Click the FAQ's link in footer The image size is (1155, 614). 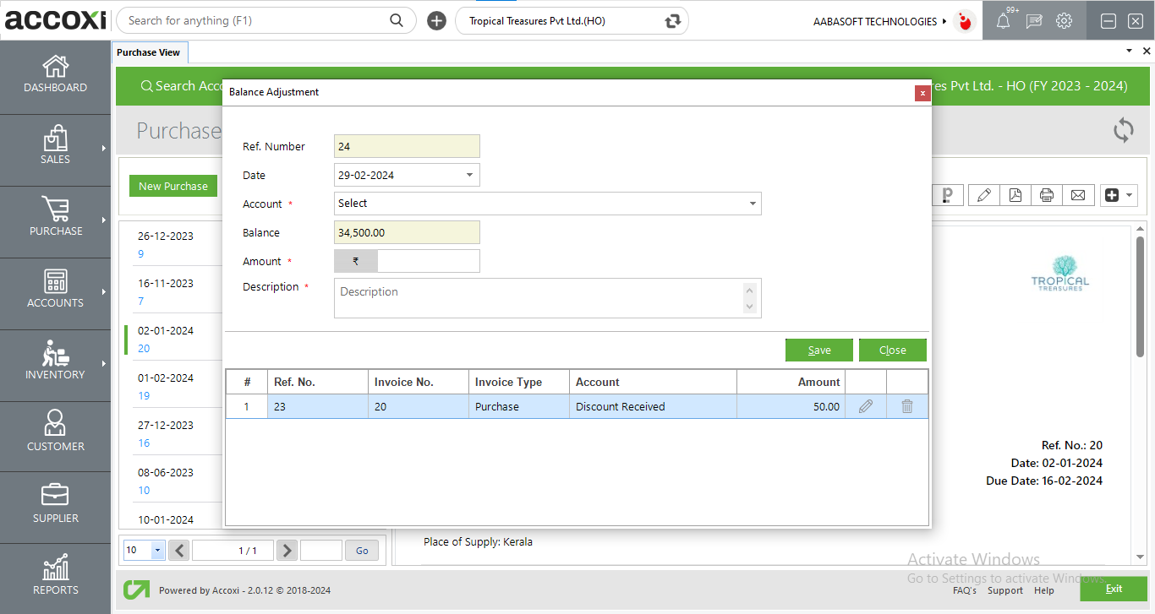pyautogui.click(x=964, y=590)
